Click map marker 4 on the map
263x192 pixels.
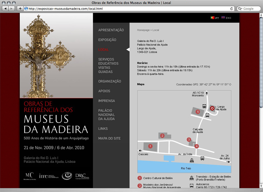point(196,146)
